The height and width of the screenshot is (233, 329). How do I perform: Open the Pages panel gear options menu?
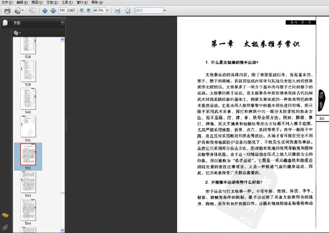click(x=17, y=33)
